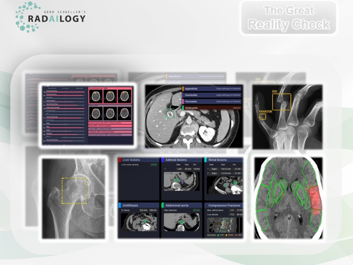Select the Diverticulitis result row
Image resolution: width=353 pixels, height=265 pixels.
pyautogui.click(x=212, y=95)
